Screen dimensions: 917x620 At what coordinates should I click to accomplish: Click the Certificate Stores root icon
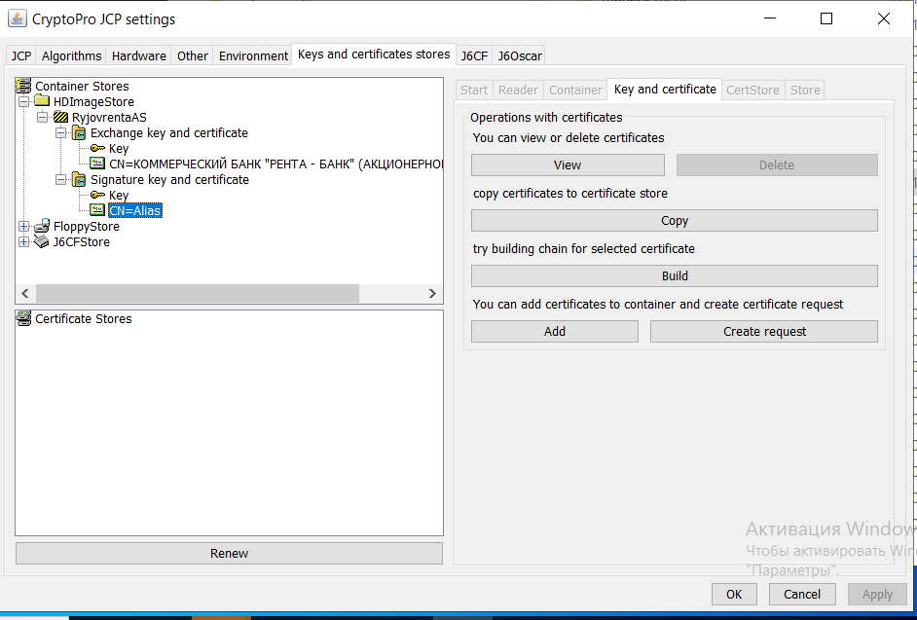[x=23, y=319]
